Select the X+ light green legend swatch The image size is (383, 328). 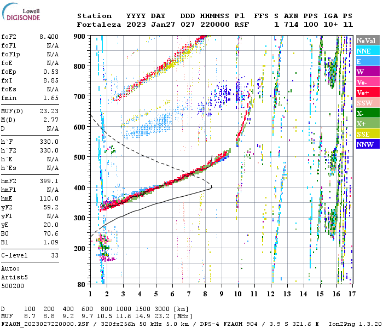tap(368, 124)
